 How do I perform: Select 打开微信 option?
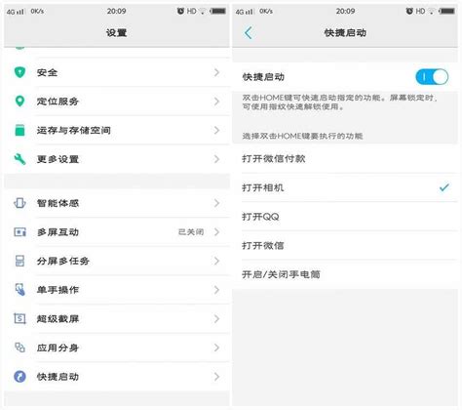[x=345, y=246]
